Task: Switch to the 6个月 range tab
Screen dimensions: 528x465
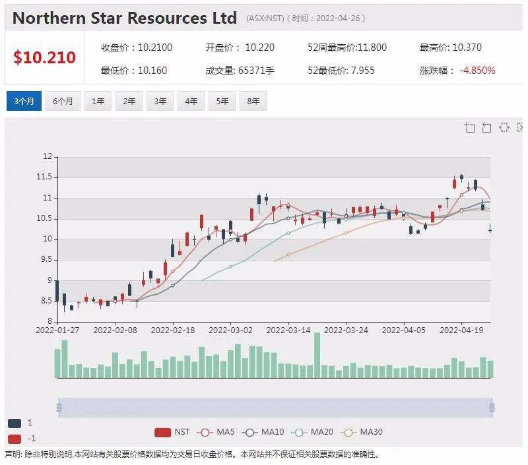Action: point(63,101)
